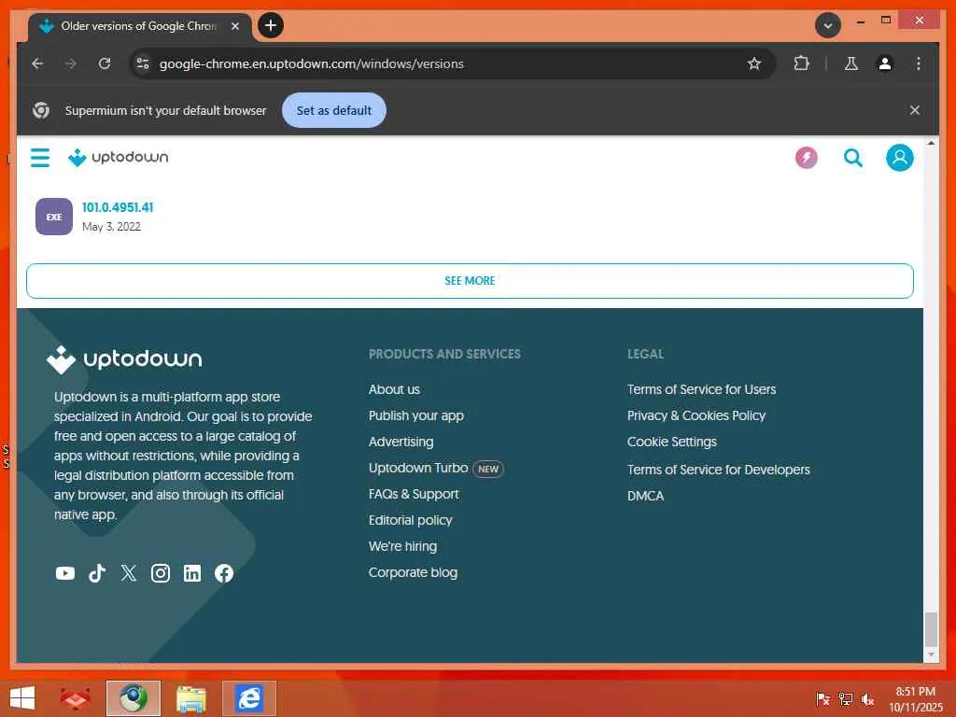Open the Windows Start button

point(22,698)
